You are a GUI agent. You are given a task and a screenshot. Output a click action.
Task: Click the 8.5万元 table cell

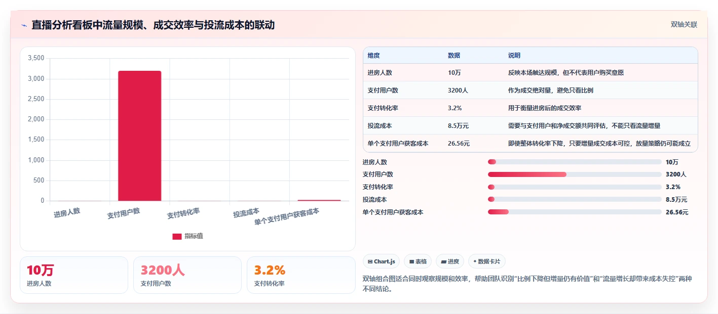tap(459, 125)
